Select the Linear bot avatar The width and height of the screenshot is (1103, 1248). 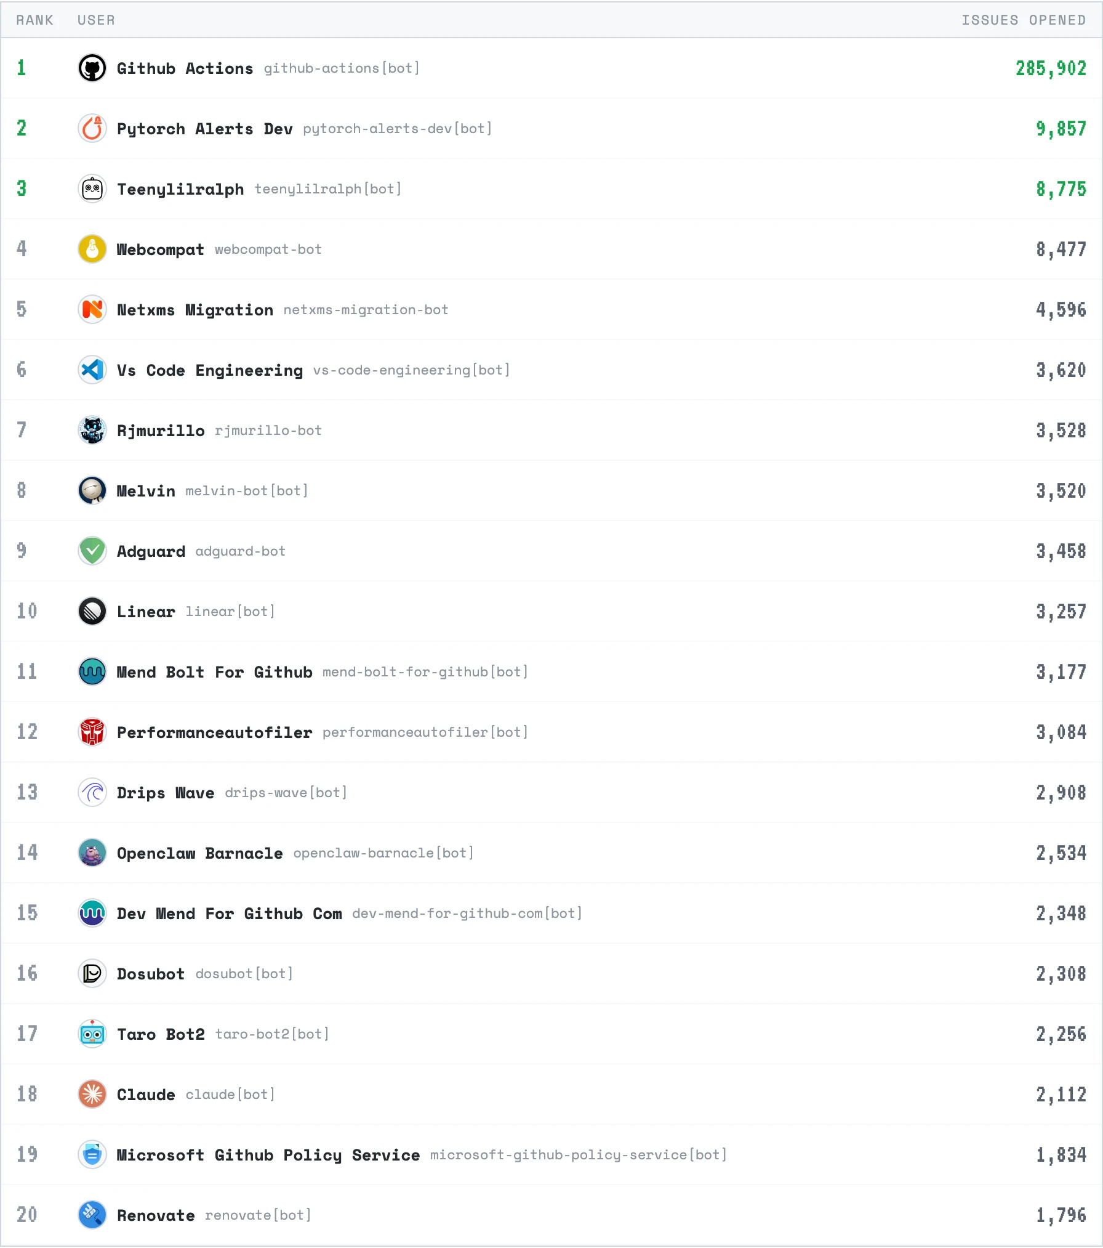(x=92, y=611)
